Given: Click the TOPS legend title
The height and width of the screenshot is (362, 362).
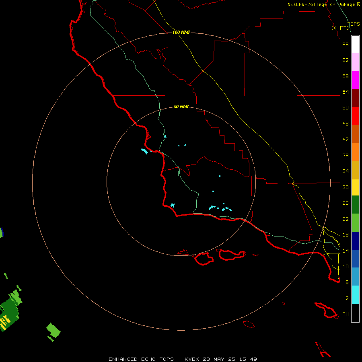Looking at the screenshot, I should click(354, 24).
